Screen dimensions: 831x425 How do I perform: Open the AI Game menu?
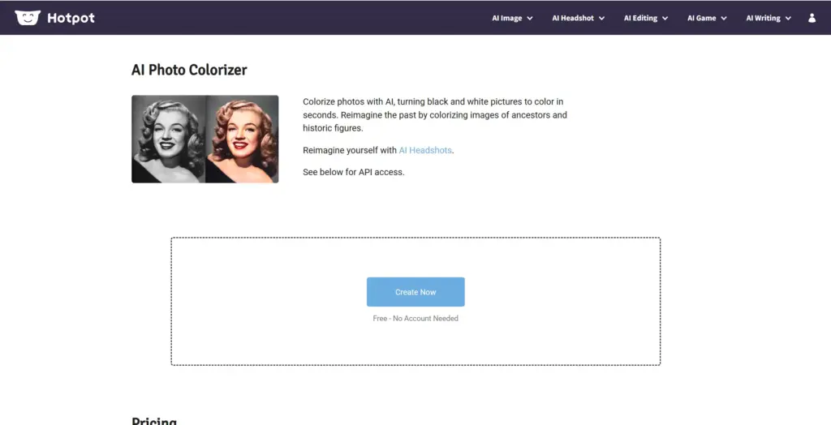(x=707, y=18)
